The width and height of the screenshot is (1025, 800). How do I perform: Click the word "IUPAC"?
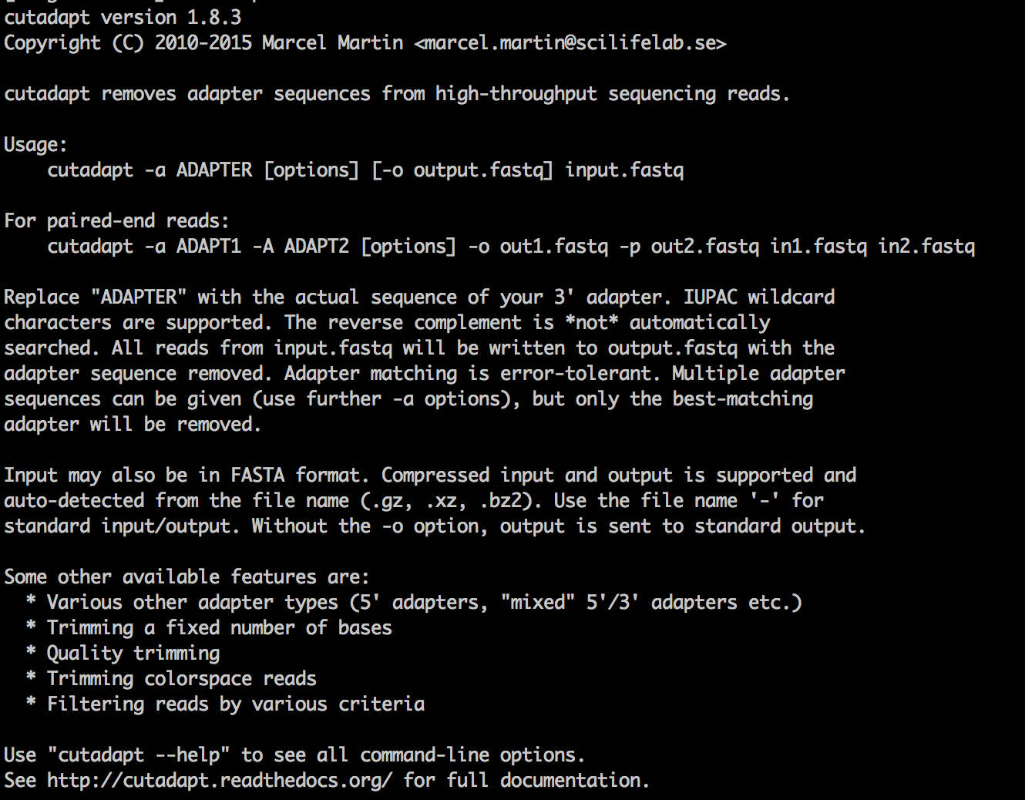710,297
